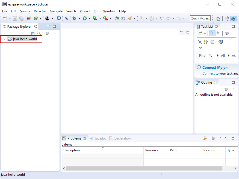
Task: Open the Refactor menu
Action: (40, 11)
